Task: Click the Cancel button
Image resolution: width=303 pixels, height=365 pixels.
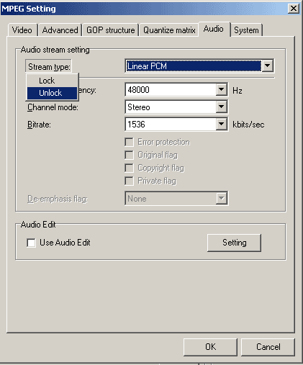Action: [268, 347]
